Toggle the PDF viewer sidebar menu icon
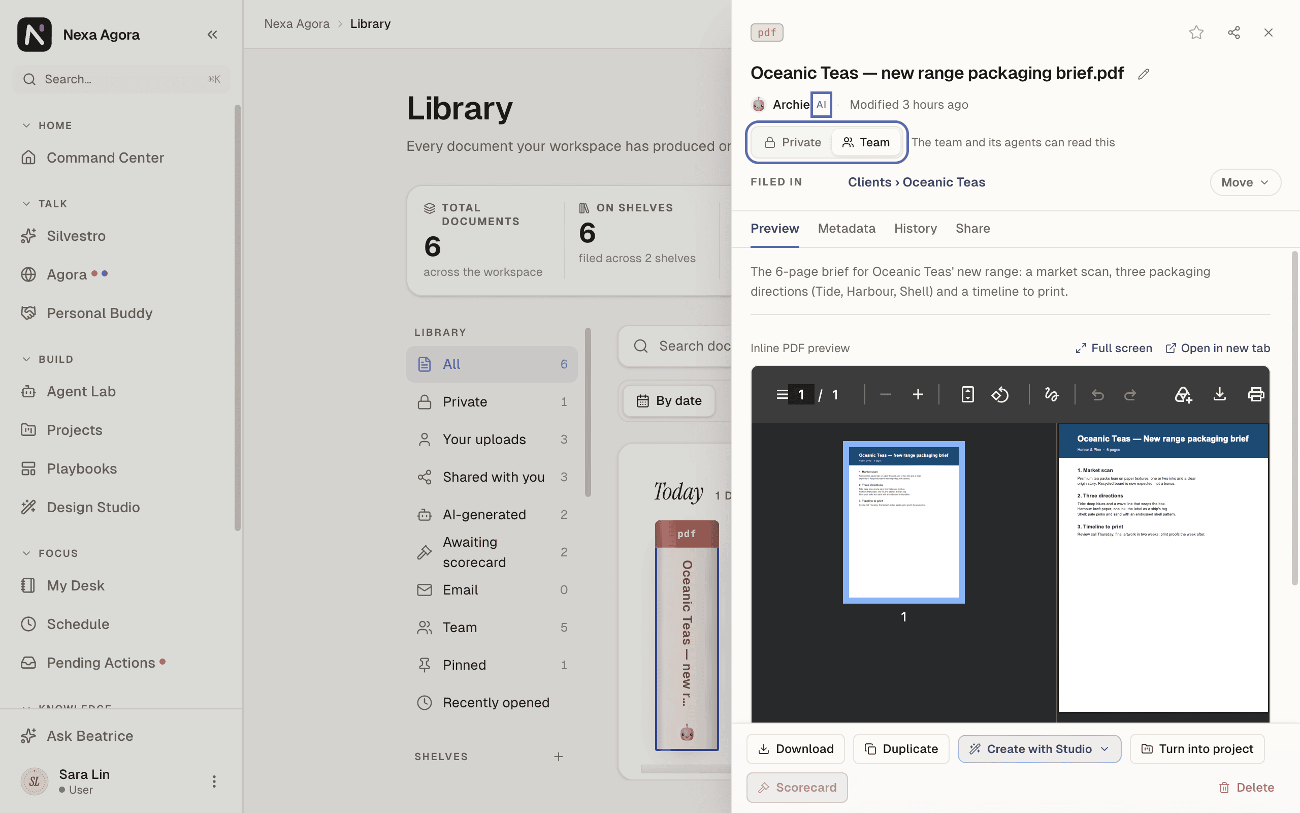 tap(782, 395)
